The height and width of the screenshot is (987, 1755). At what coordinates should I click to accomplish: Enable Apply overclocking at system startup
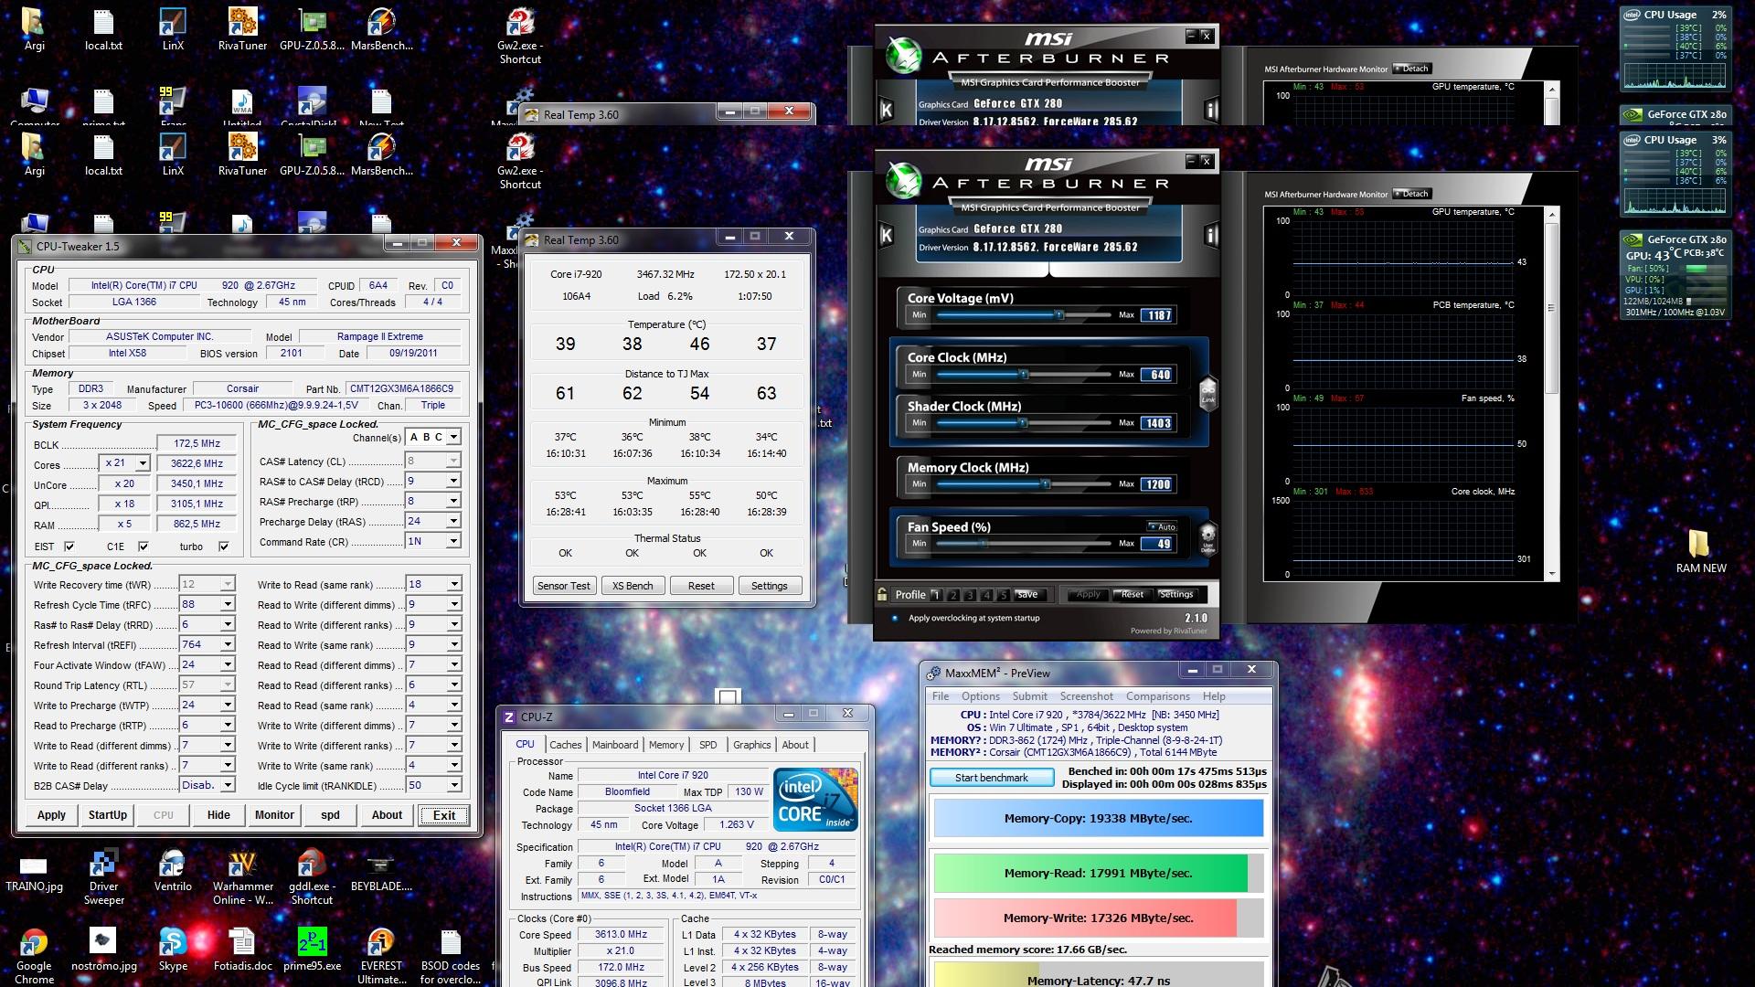pos(894,619)
